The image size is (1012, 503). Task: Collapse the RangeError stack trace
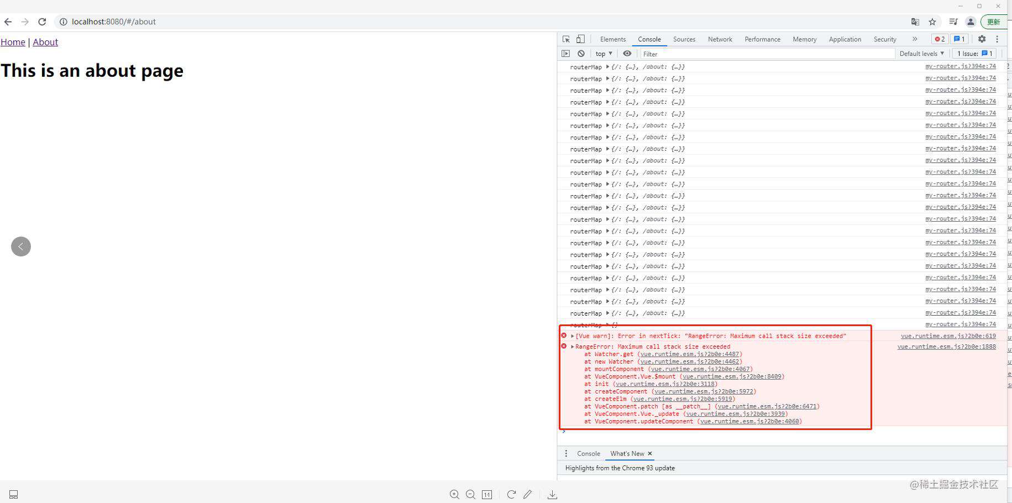[x=572, y=347]
